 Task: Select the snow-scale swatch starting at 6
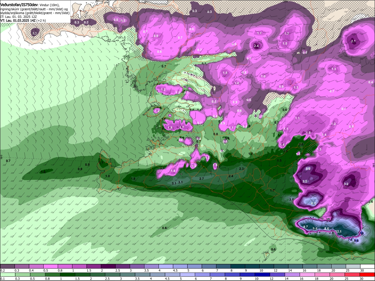[x=209, y=266]
